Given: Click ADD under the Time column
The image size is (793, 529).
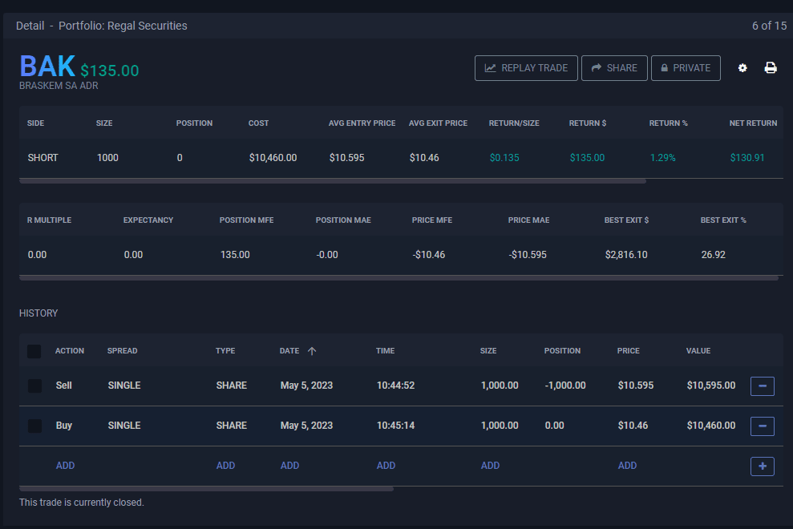Looking at the screenshot, I should (x=386, y=466).
